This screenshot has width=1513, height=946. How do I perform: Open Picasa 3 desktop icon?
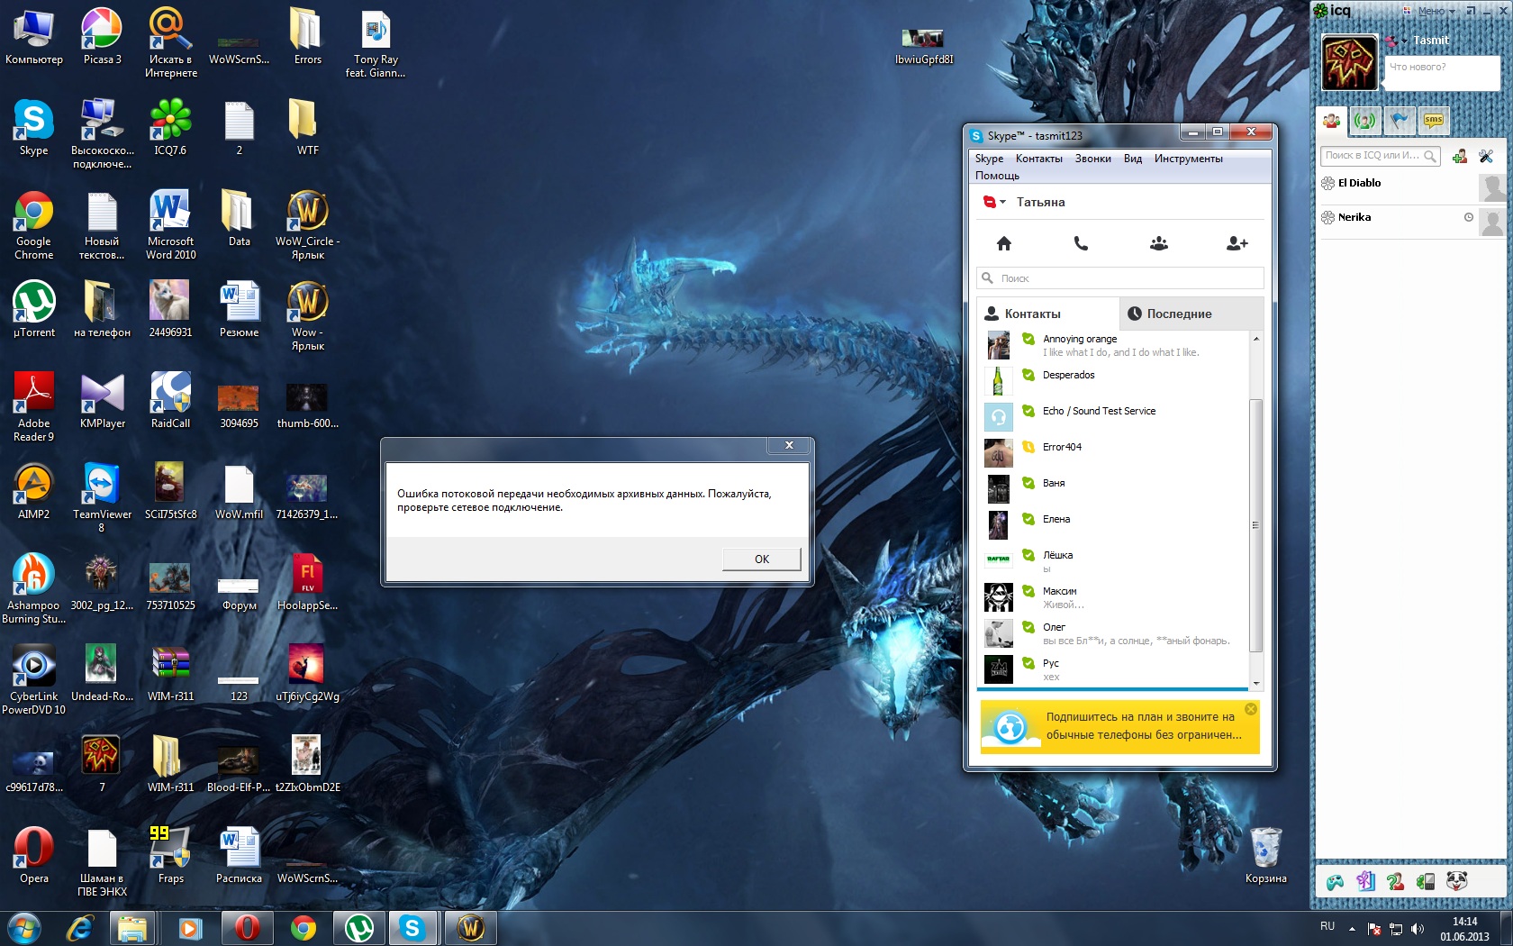[x=102, y=37]
